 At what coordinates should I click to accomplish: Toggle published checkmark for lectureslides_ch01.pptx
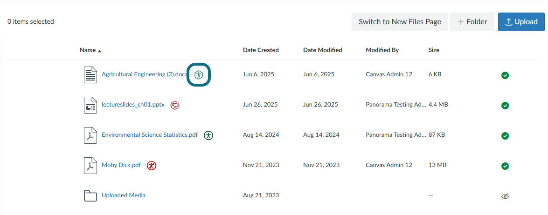pos(505,105)
